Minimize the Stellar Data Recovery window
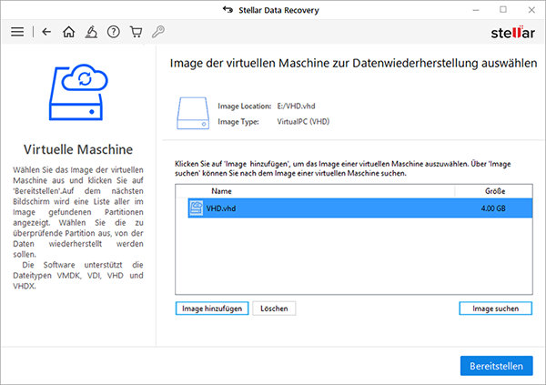 click(x=476, y=10)
